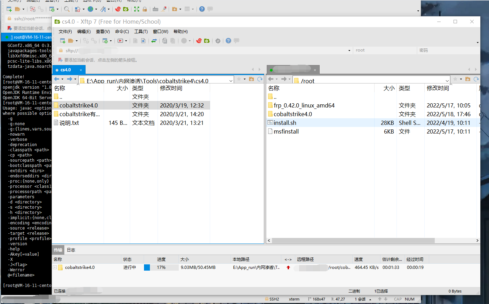
Task: Open 查看(V) menu in Xftp
Action: [x=103, y=31]
